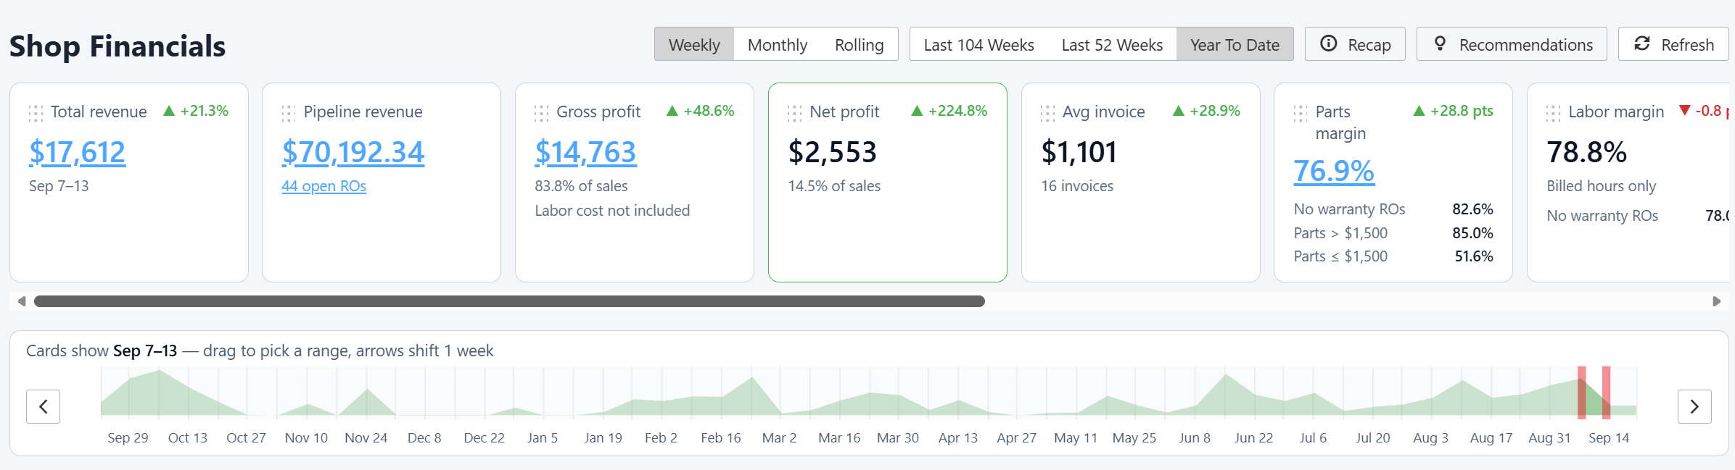Image resolution: width=1735 pixels, height=470 pixels.
Task: Click the horizontal cards scrollbar thumb
Action: coord(509,301)
